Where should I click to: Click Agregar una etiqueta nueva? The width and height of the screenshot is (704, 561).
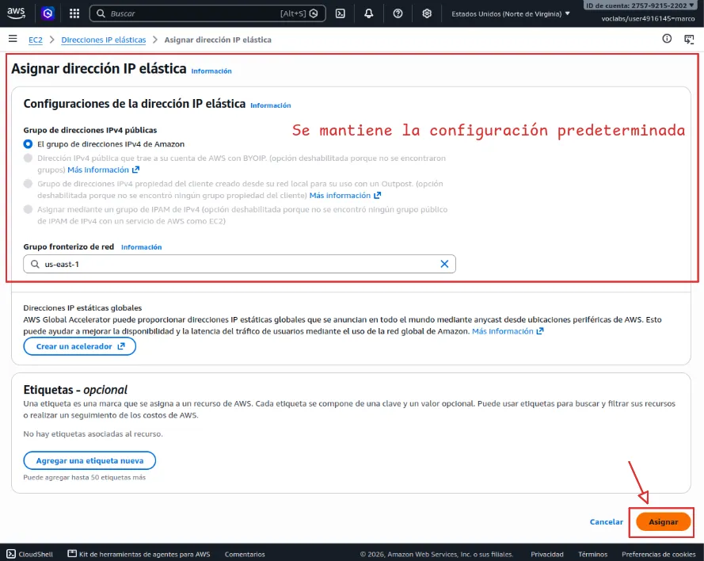tap(89, 460)
